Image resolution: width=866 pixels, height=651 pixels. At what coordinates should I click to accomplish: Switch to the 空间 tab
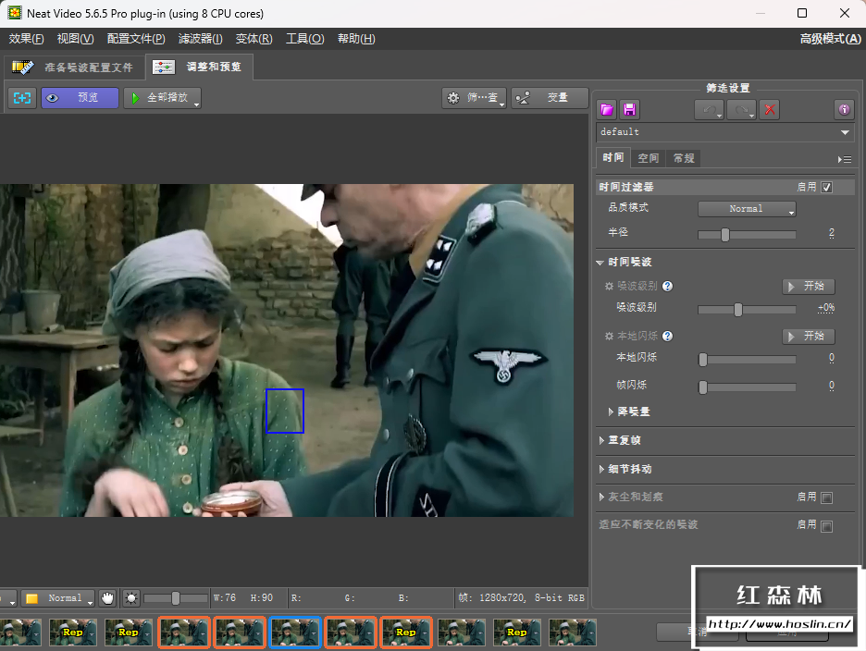649,158
